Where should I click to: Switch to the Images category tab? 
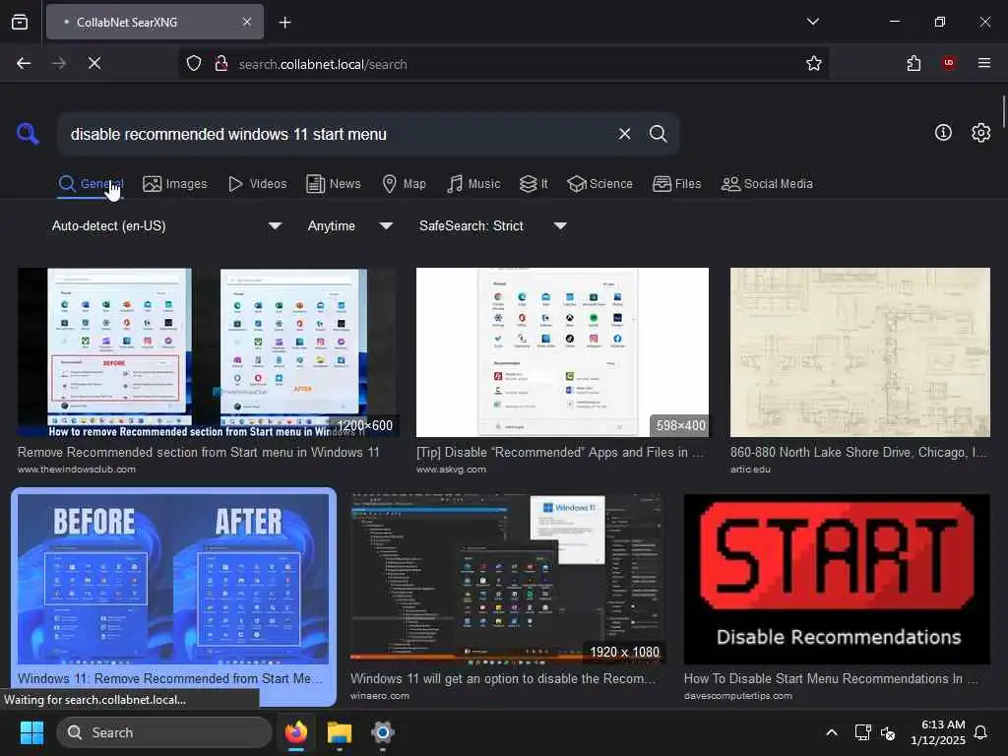pos(175,184)
